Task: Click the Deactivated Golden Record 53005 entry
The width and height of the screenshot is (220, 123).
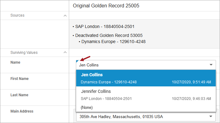Action: coord(109,35)
